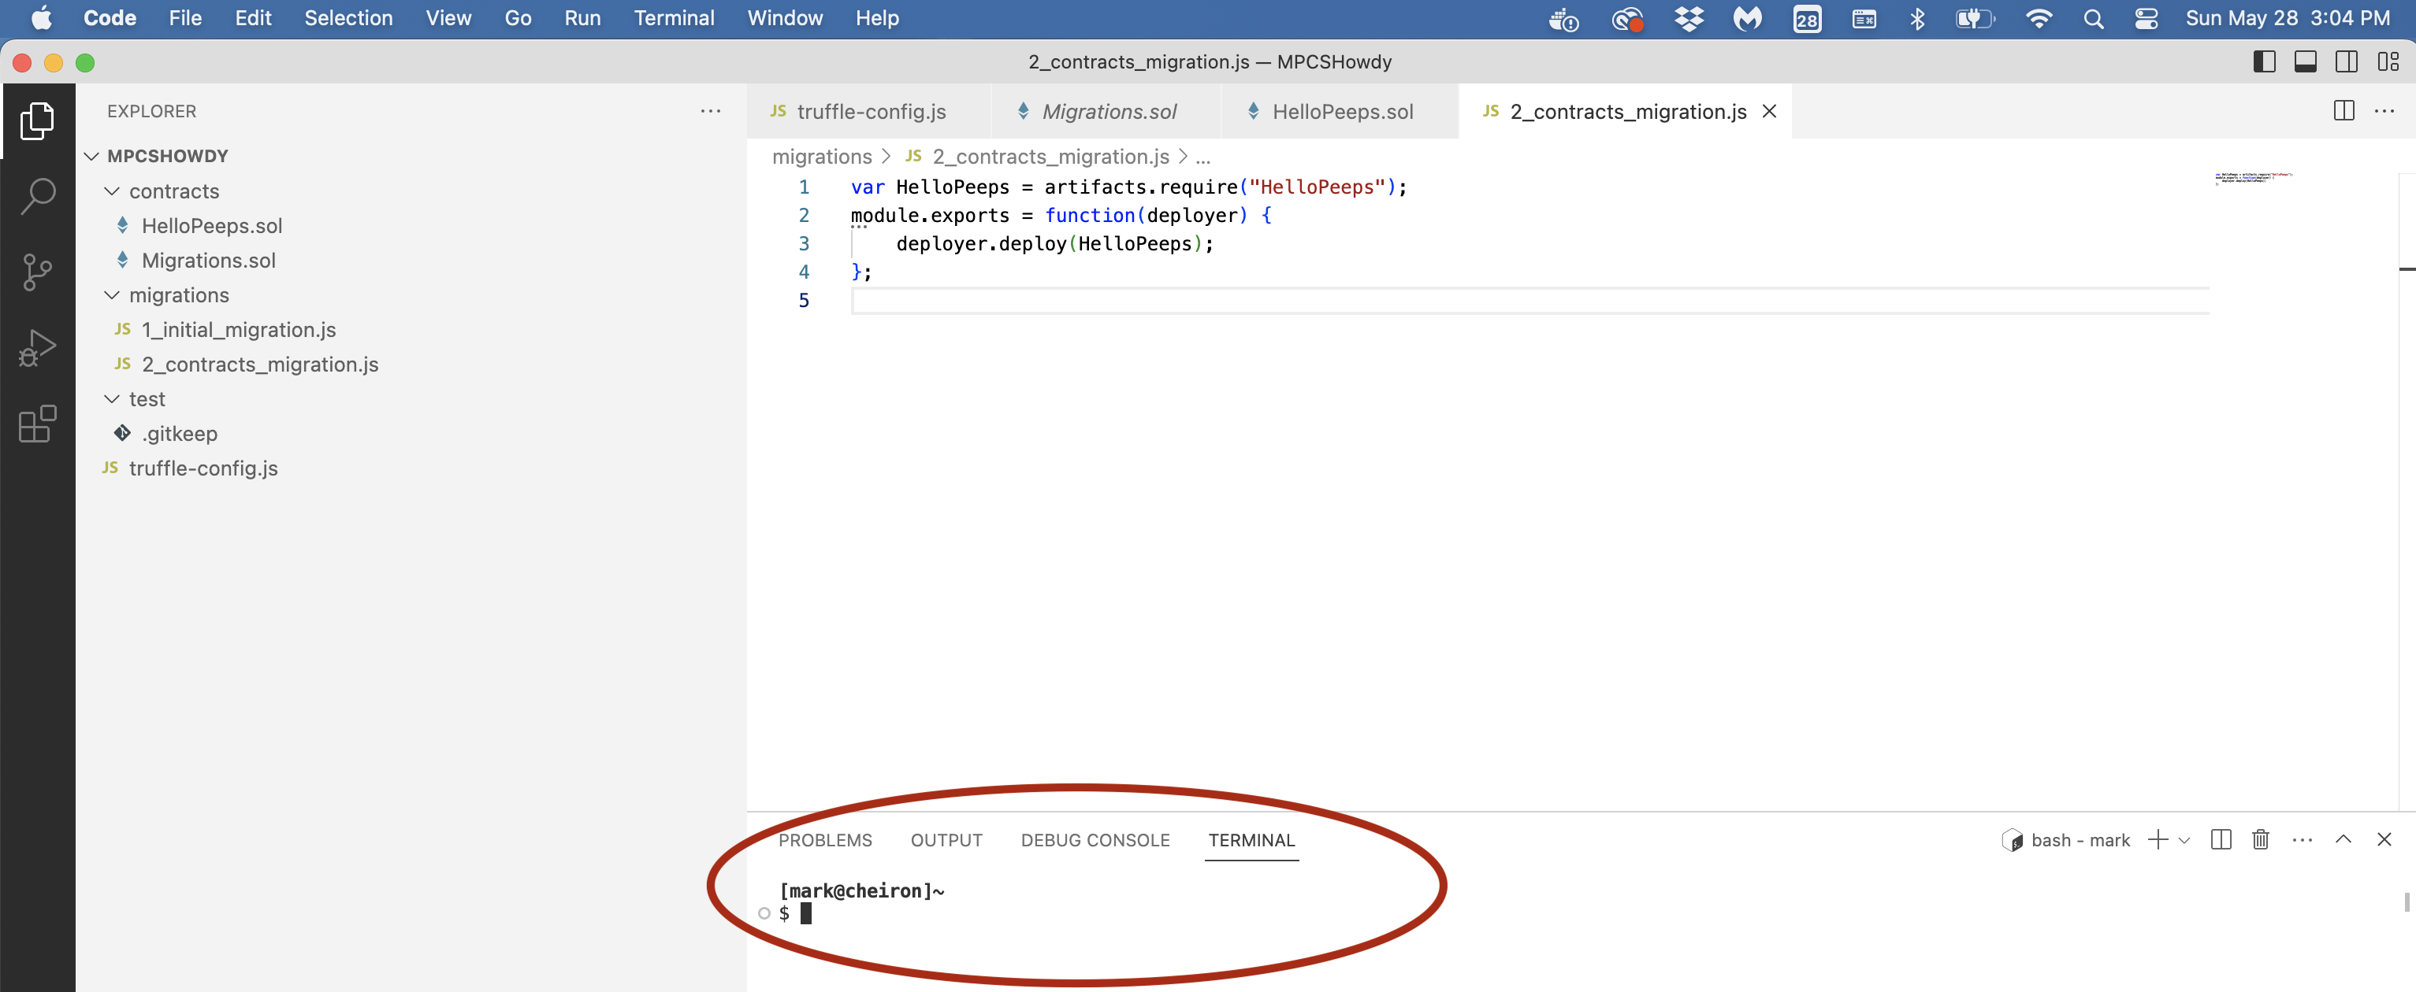
Task: Click the Kill Terminal trash icon
Action: click(2260, 839)
